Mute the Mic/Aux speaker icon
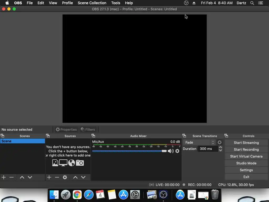The image size is (269, 202). (x=170, y=151)
